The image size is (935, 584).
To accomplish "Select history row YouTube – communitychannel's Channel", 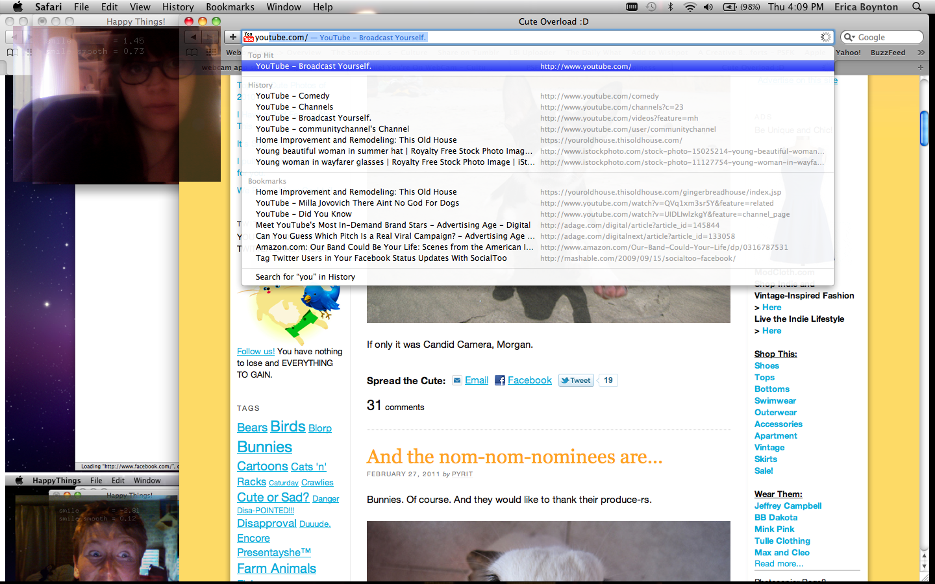I will [538, 129].
